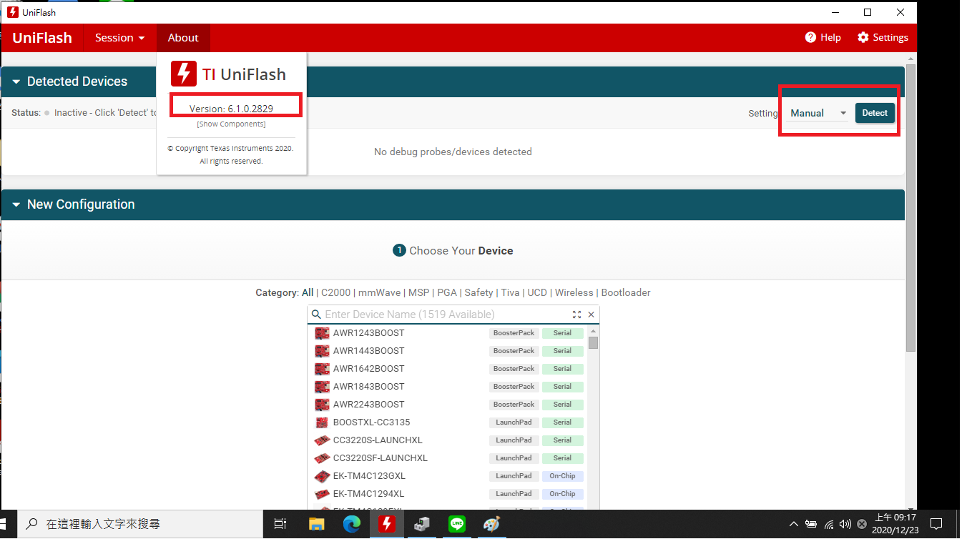977x549 pixels.
Task: Filter devices by Tiva category
Action: point(510,293)
